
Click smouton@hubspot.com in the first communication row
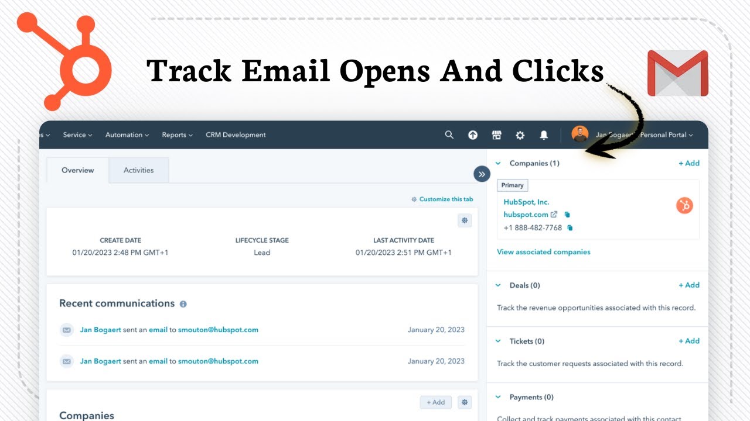218,330
